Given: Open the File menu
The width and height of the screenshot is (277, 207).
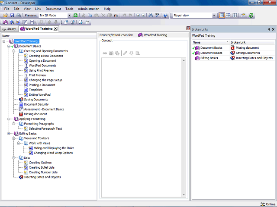Looking at the screenshot, I should tap(7, 9).
